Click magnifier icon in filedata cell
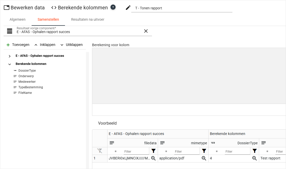 coord(153,158)
